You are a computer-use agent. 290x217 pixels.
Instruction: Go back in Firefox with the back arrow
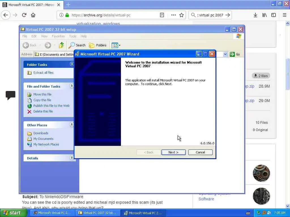coord(6,15)
